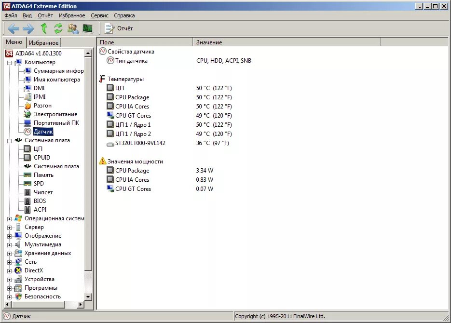
Task: Open the Справка menu
Action: (x=124, y=15)
